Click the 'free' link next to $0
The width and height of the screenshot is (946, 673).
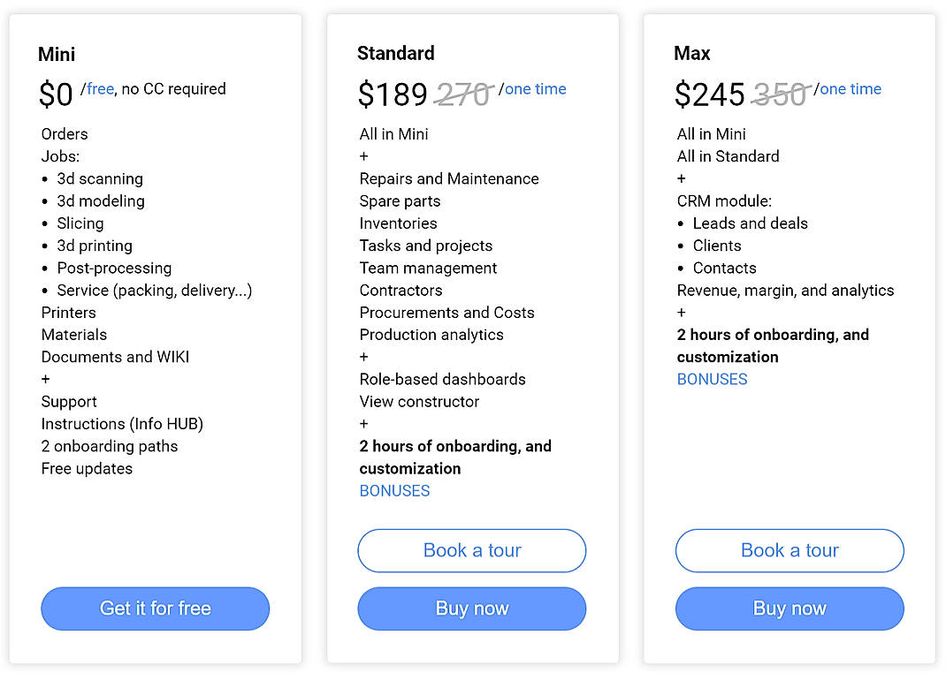point(100,88)
